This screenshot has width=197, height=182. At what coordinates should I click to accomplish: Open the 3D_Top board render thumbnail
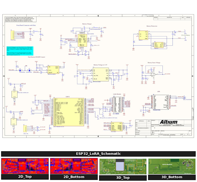point(123,166)
